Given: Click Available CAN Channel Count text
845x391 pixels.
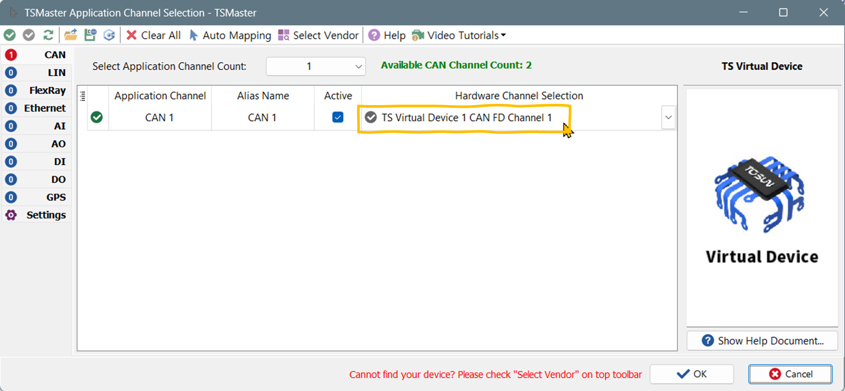Looking at the screenshot, I should pyautogui.click(x=456, y=65).
